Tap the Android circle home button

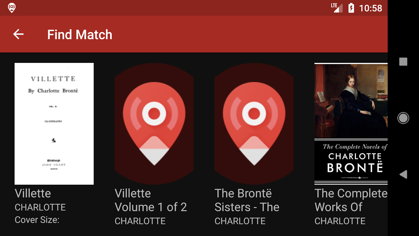403,118
